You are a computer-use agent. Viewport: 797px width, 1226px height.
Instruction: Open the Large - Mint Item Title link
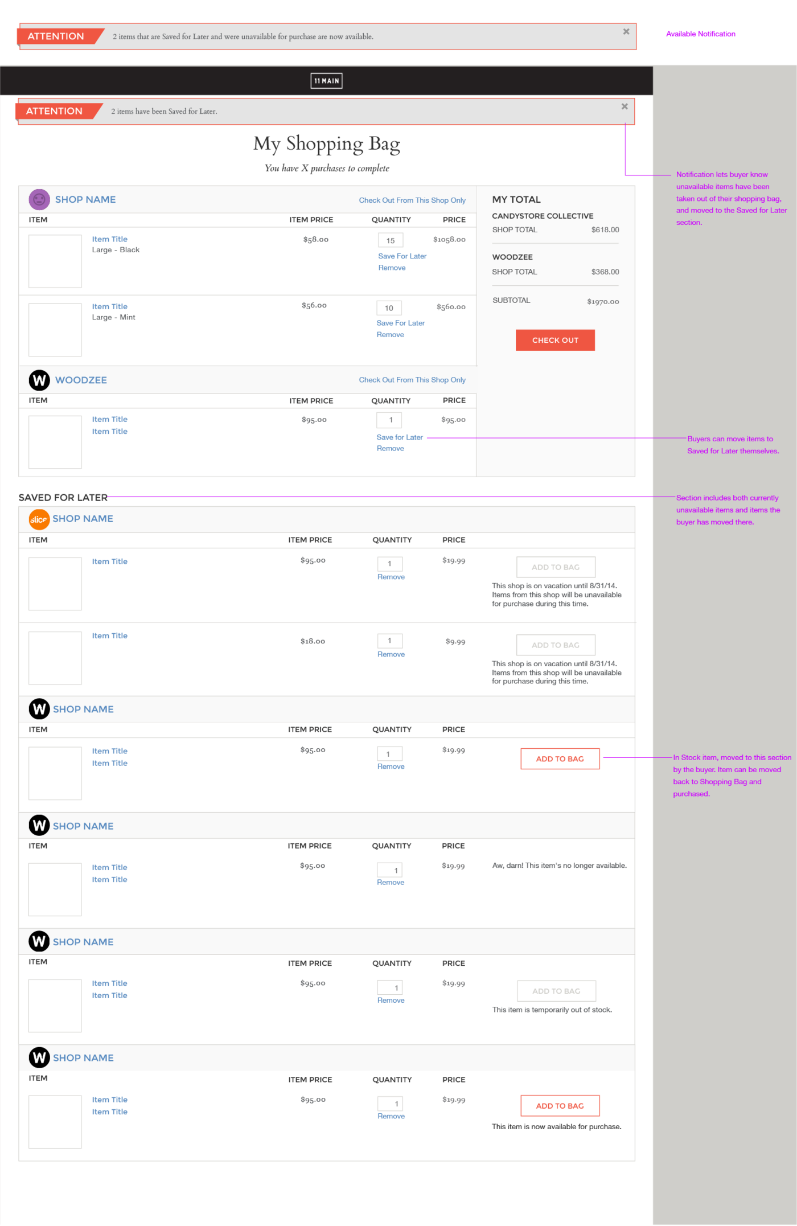coord(110,306)
